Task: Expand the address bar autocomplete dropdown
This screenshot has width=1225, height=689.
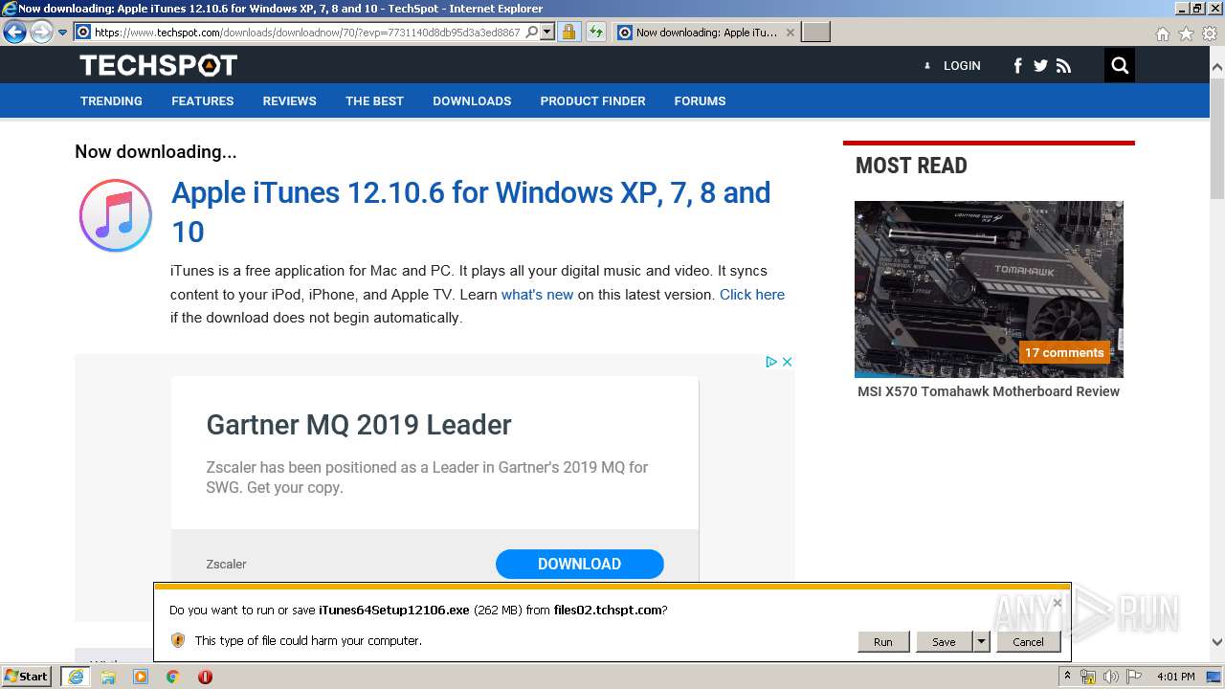Action: [547, 33]
